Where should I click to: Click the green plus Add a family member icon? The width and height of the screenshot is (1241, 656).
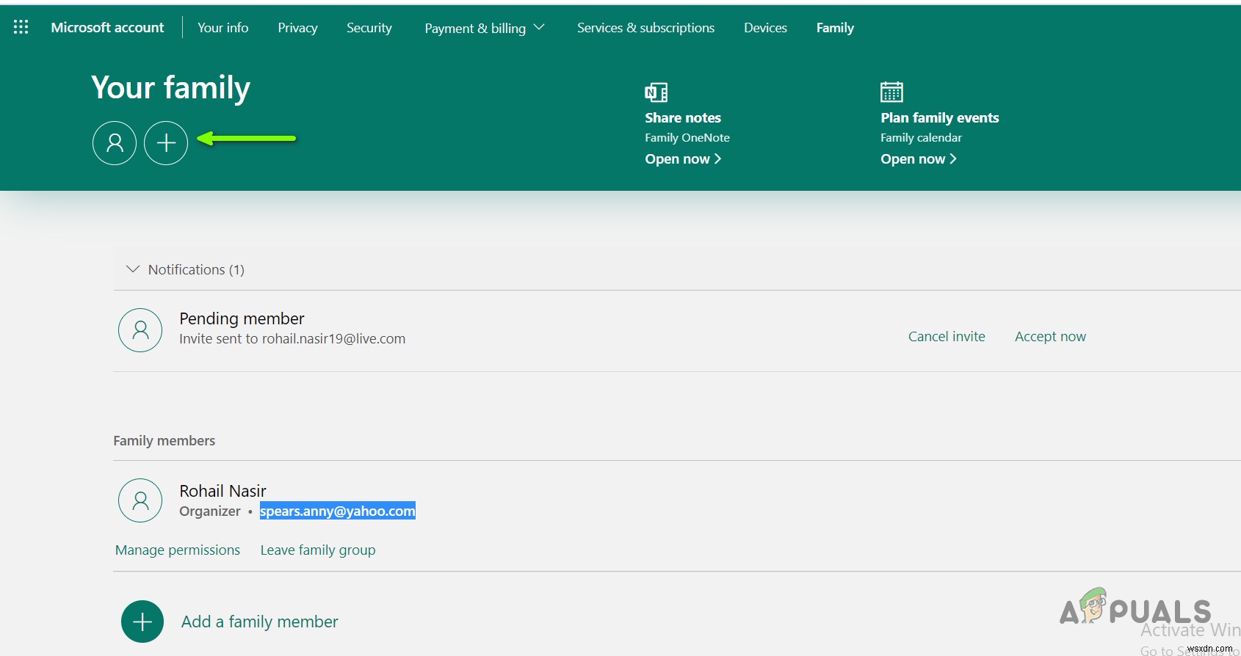[x=142, y=622]
